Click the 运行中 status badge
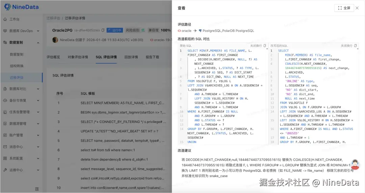Image resolution: width=365 pixels, height=193 pixels. (115, 30)
